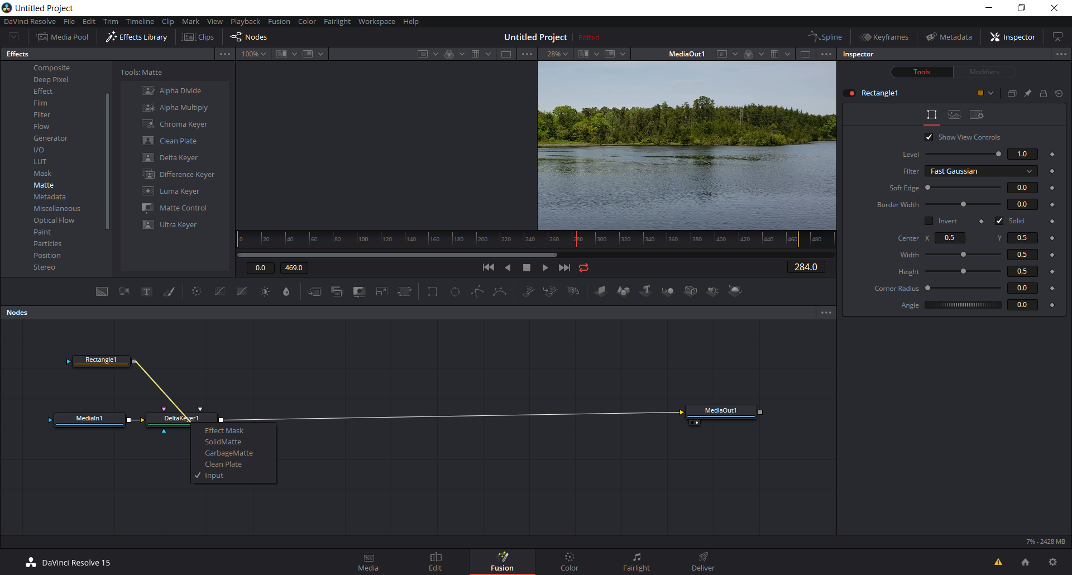The image size is (1072, 575).
Task: Open Nodes panel options menu (three dots)
Action: [x=826, y=313]
